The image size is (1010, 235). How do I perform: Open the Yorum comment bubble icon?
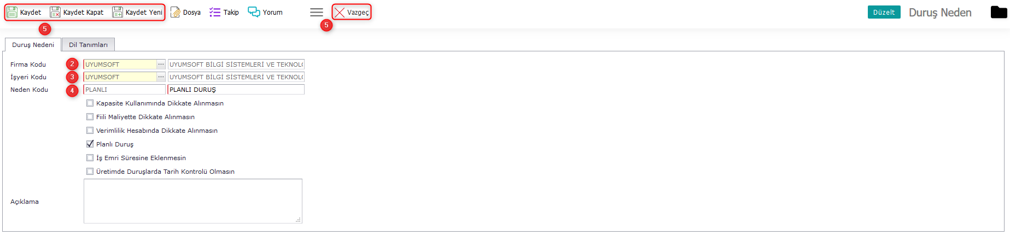point(254,12)
